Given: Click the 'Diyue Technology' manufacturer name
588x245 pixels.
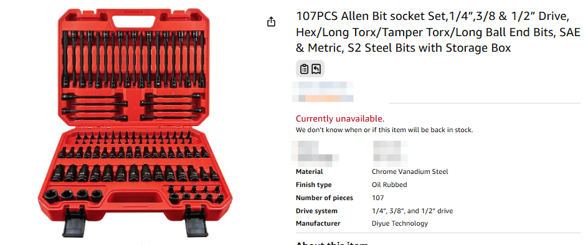Looking at the screenshot, I should coord(400,224).
